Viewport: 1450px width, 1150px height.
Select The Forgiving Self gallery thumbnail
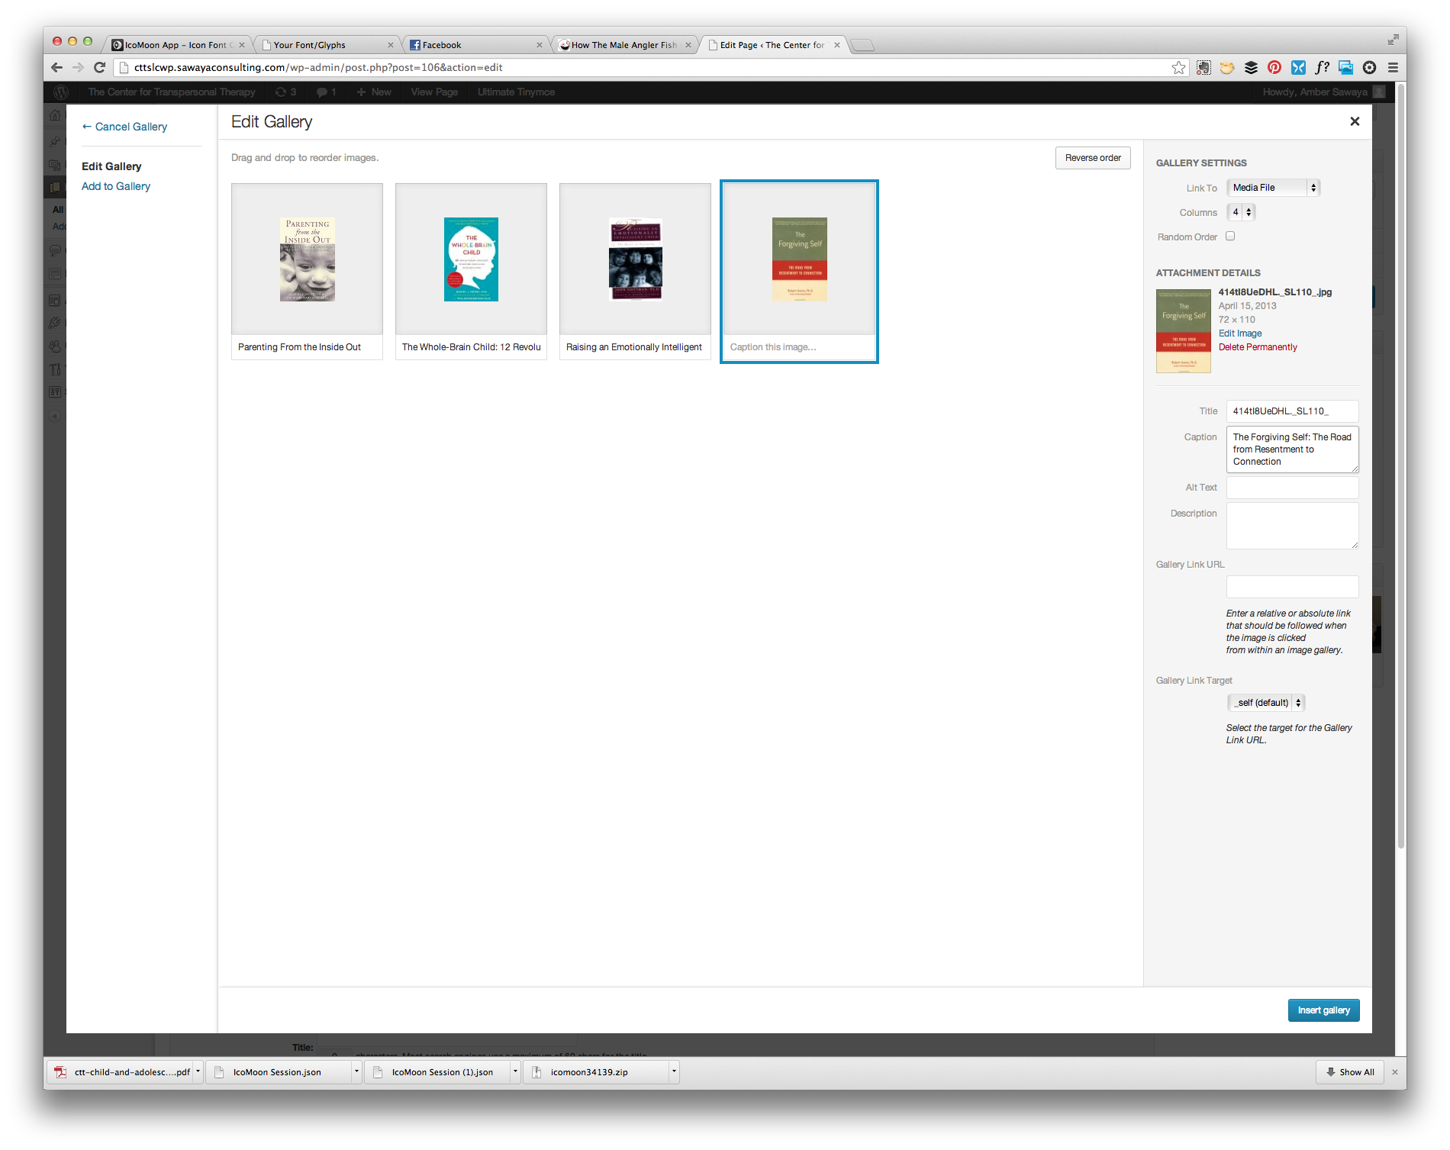pyautogui.click(x=799, y=259)
